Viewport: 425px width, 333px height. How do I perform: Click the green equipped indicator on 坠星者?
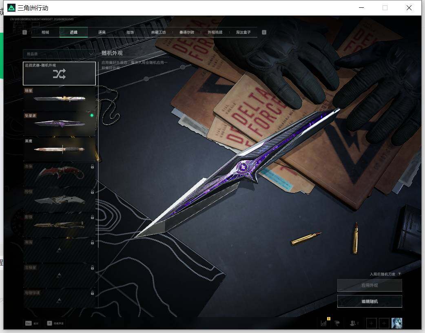[x=92, y=116]
